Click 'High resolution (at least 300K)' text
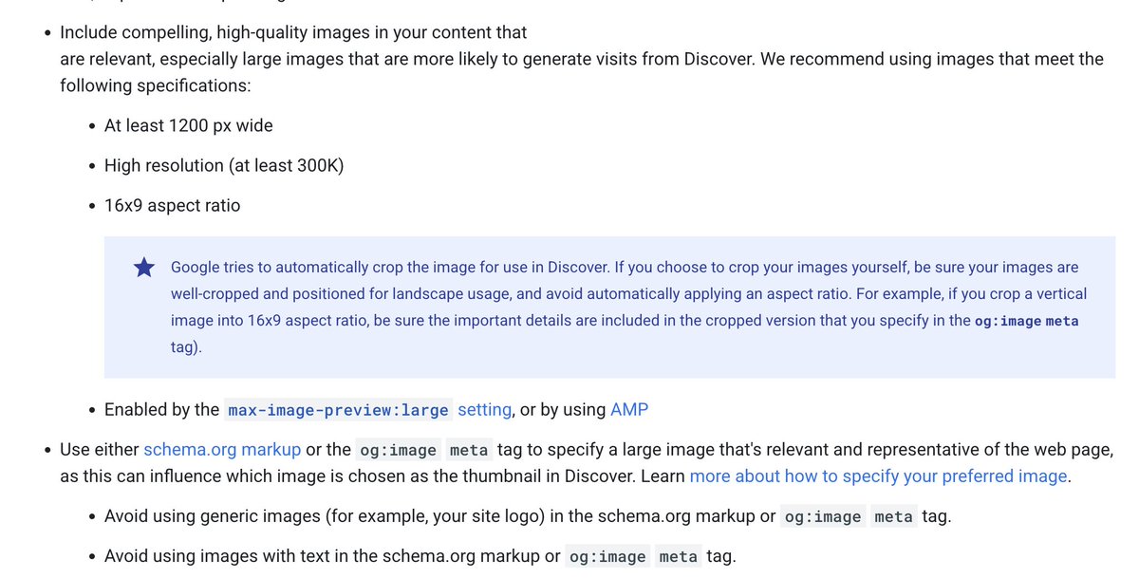Viewport: 1139px width, 578px height. pos(224,165)
